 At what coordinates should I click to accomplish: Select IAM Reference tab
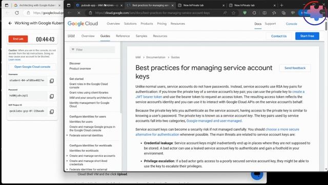[x=123, y=36]
